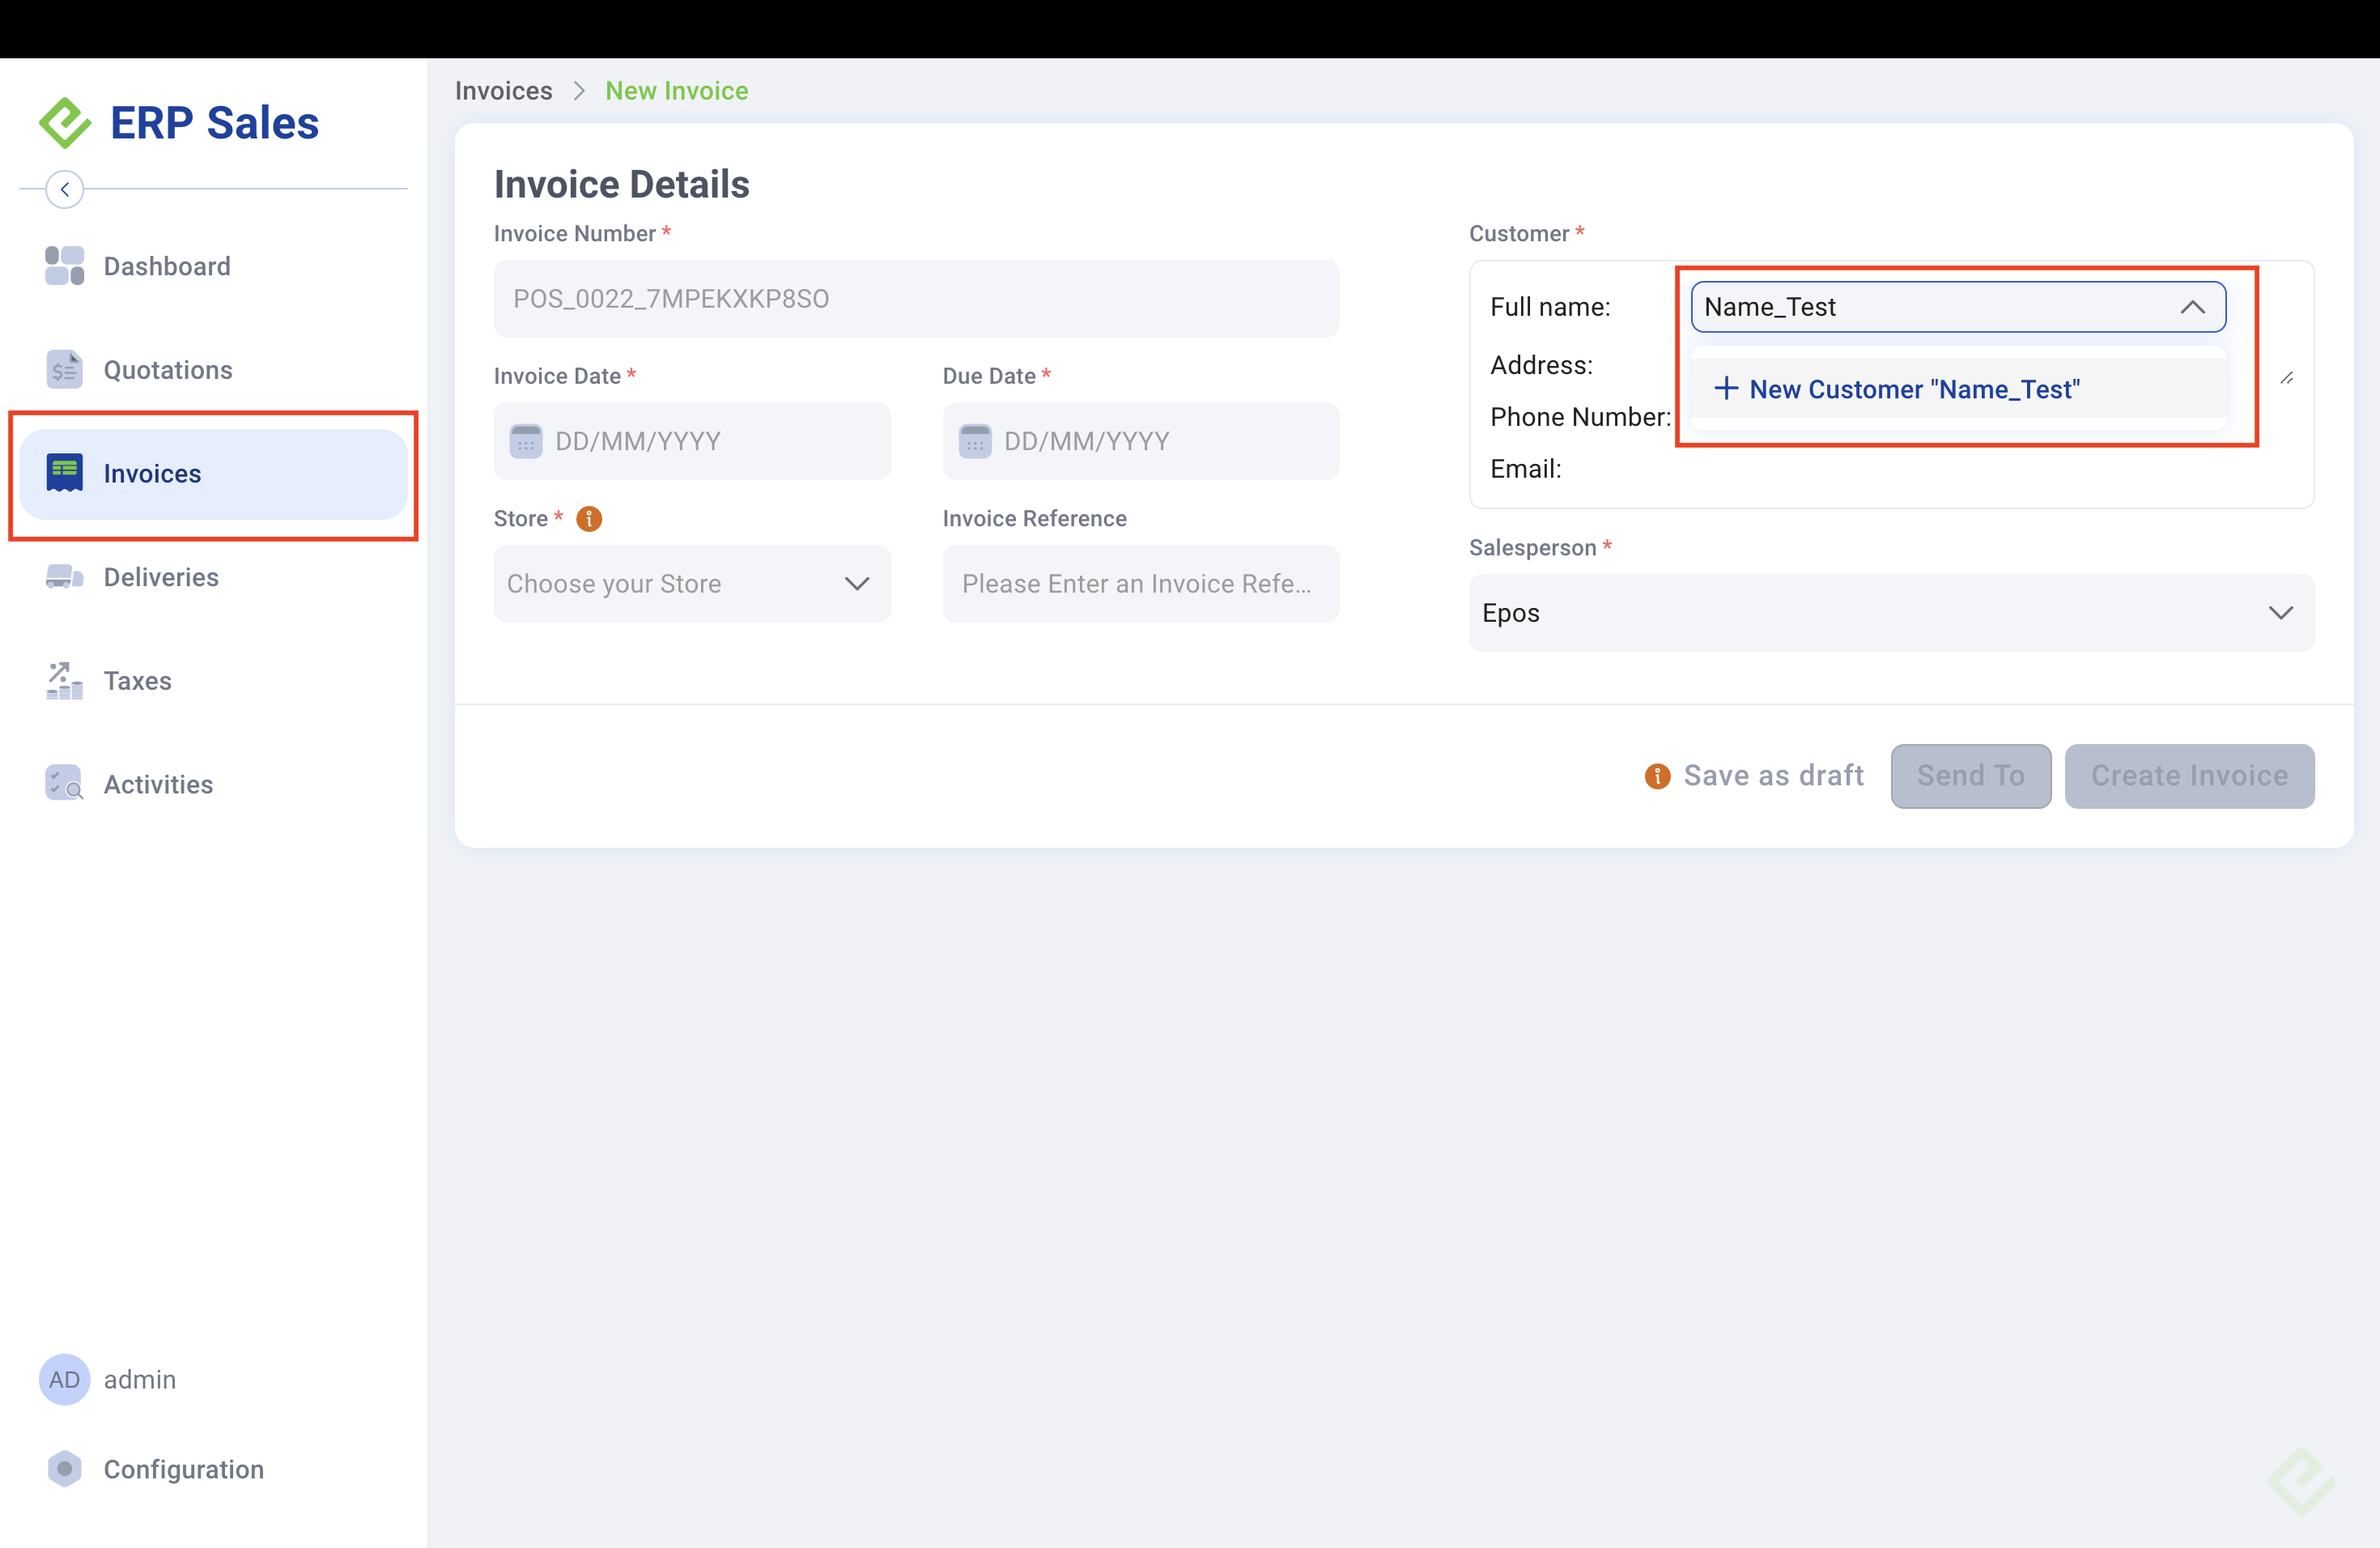
Task: Click the Deliveries truck icon
Action: (x=65, y=577)
